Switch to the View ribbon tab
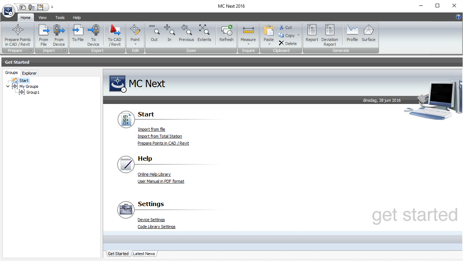This screenshot has width=463, height=261. (x=42, y=18)
